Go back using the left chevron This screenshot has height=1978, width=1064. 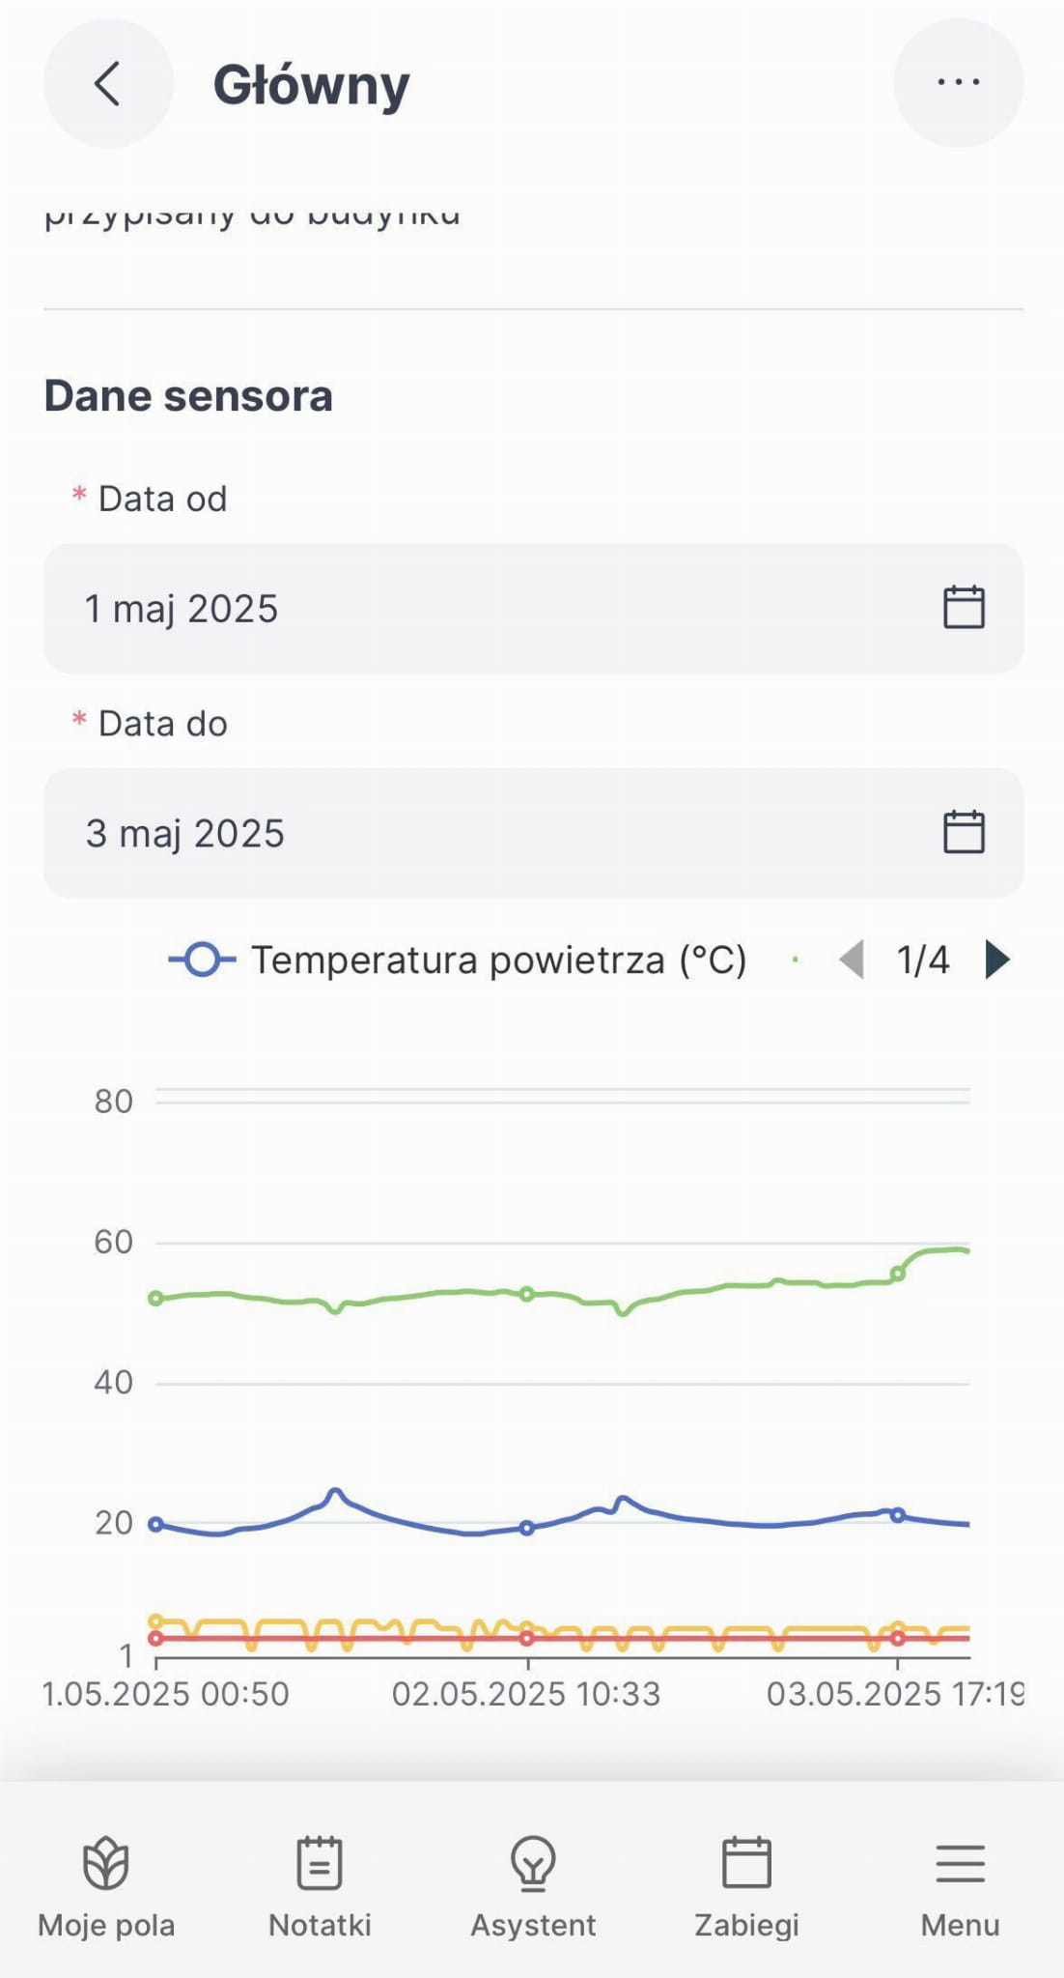coord(108,83)
